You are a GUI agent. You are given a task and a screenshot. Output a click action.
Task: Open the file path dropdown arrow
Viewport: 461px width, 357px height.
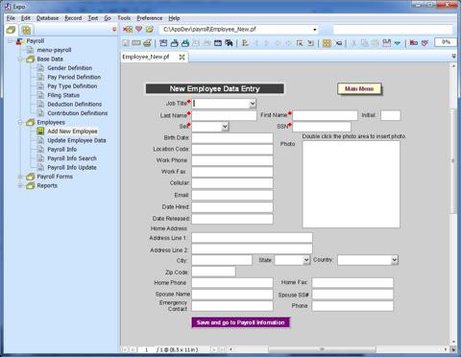(x=315, y=30)
